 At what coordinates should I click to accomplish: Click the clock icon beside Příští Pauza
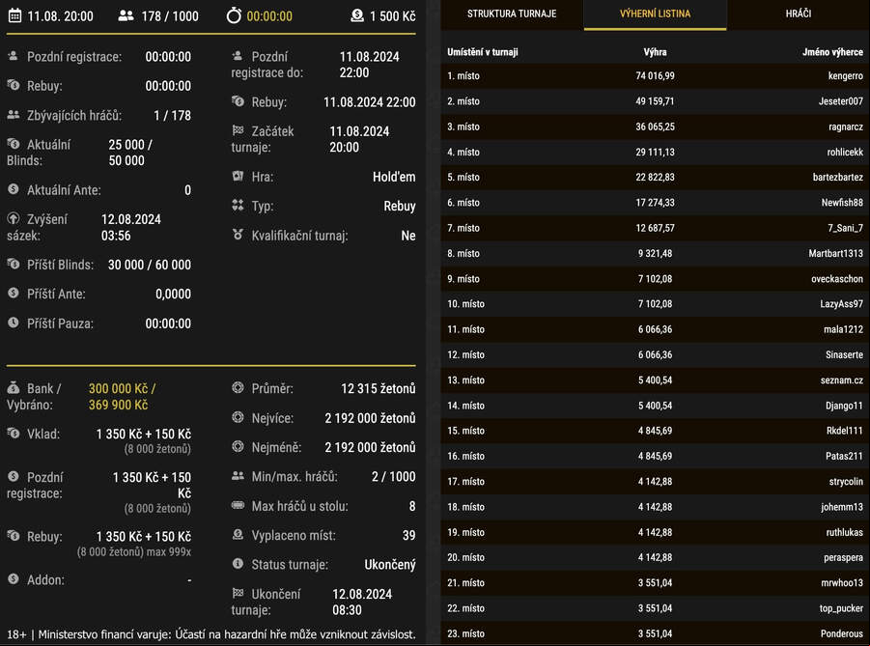tap(14, 323)
